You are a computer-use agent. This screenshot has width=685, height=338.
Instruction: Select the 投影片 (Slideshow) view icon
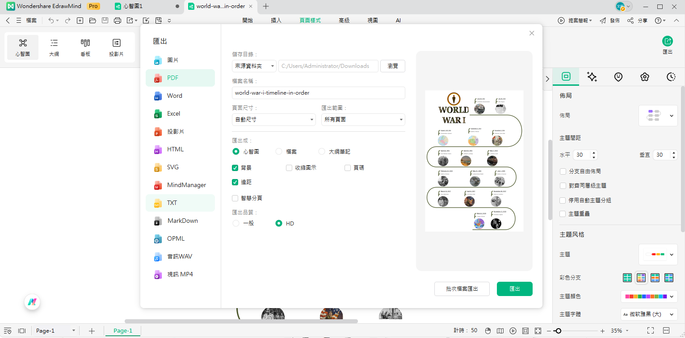click(x=116, y=46)
